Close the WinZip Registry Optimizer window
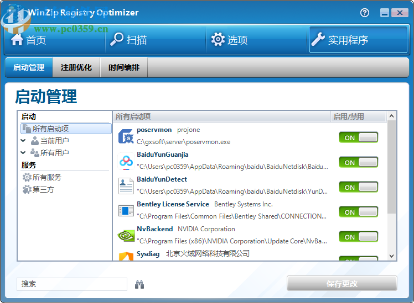Screen dimensions: 414x303 pos(400,13)
